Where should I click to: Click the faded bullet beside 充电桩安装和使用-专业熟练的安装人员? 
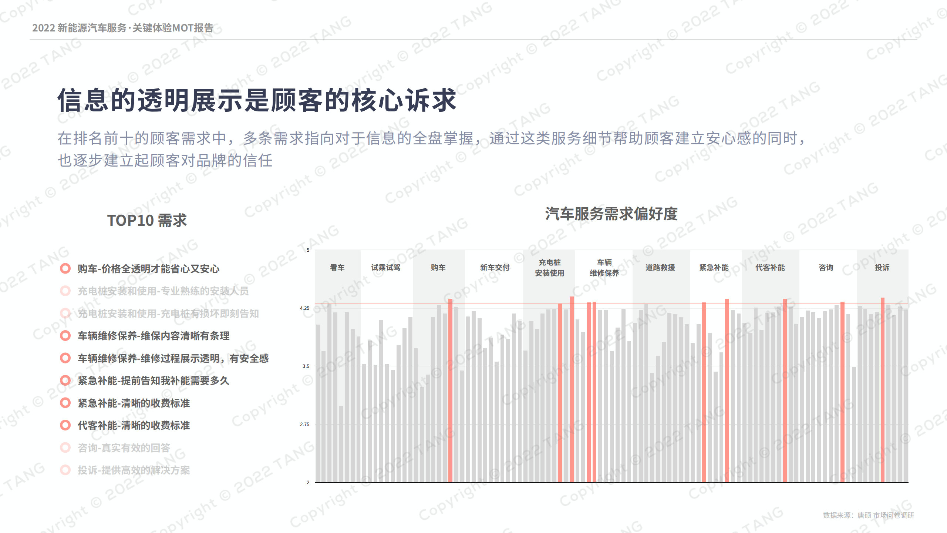tap(65, 291)
